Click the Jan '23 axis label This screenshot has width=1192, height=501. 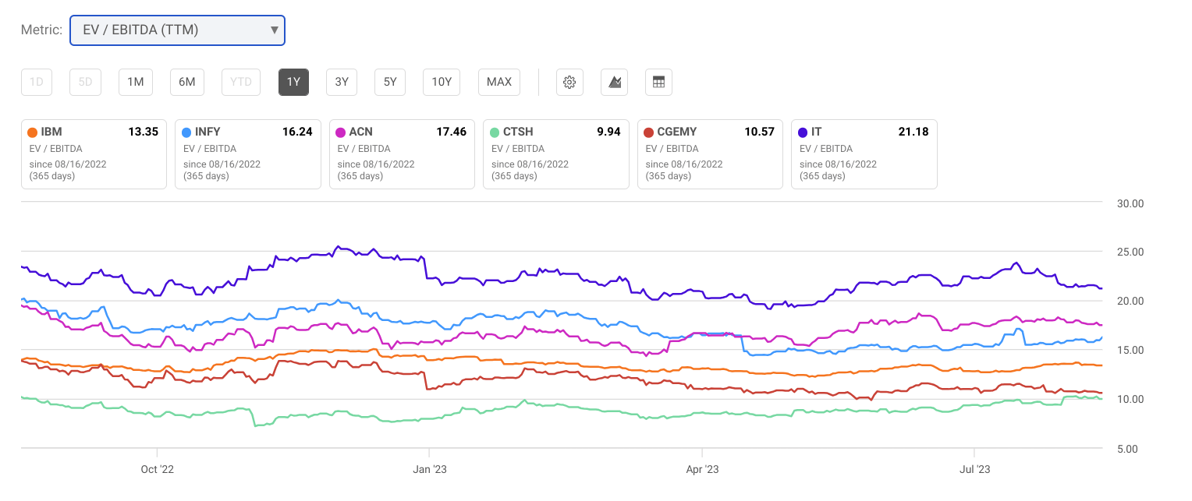point(429,469)
